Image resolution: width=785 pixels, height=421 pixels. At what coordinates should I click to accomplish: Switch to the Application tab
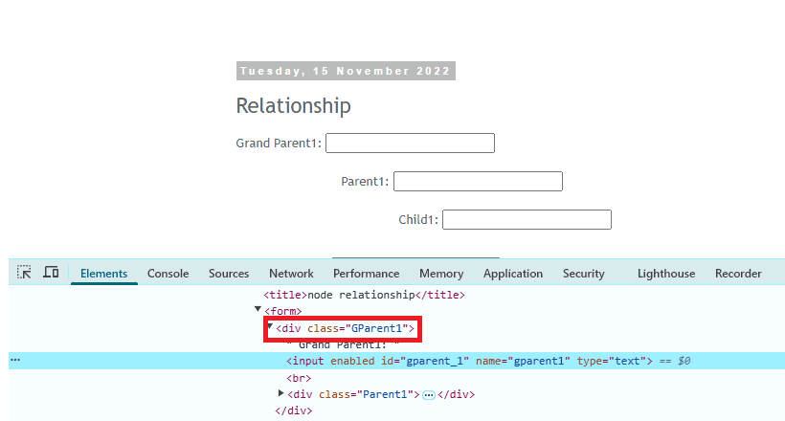[x=512, y=274]
